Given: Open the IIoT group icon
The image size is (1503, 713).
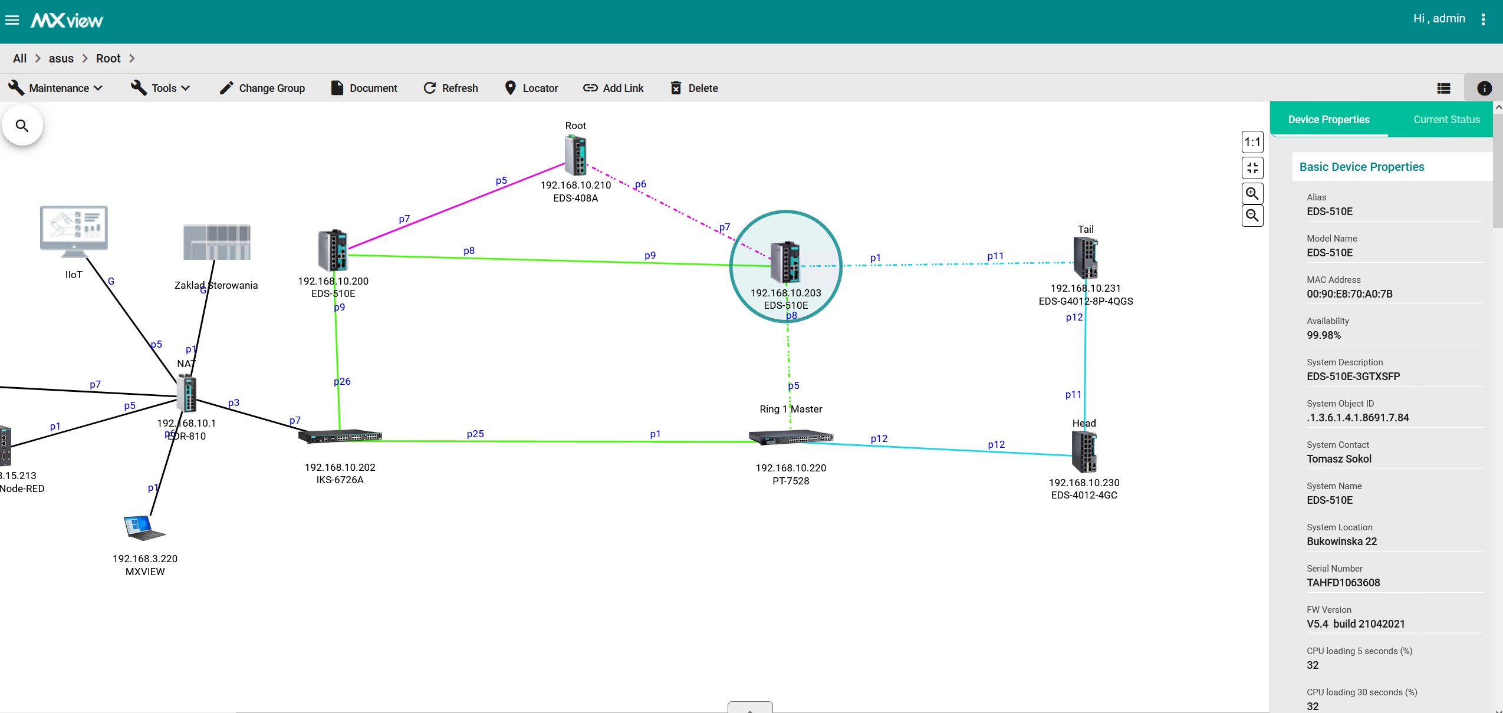Looking at the screenshot, I should click(74, 232).
